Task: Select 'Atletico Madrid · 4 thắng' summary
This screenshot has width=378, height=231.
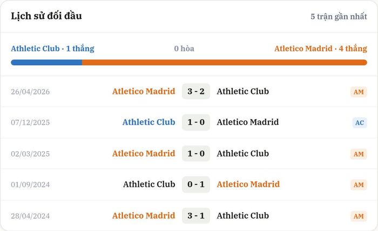Action: pyautogui.click(x=321, y=49)
